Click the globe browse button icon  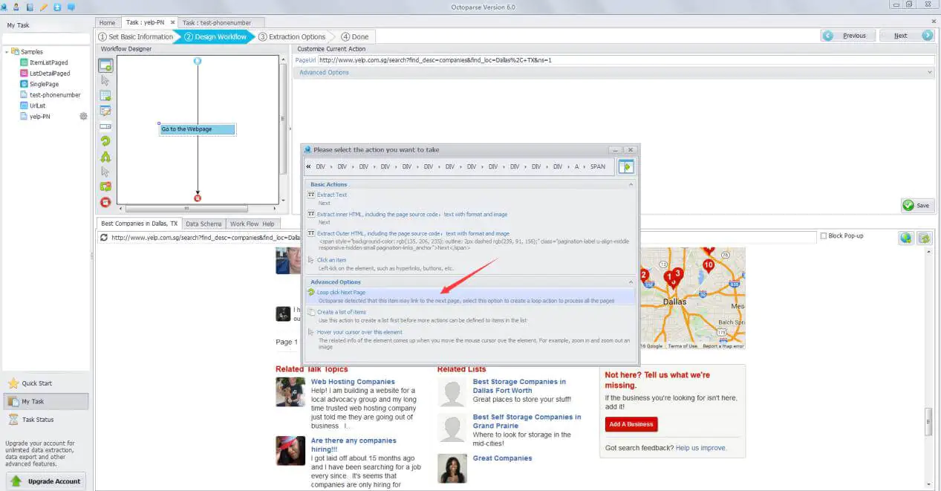click(905, 238)
